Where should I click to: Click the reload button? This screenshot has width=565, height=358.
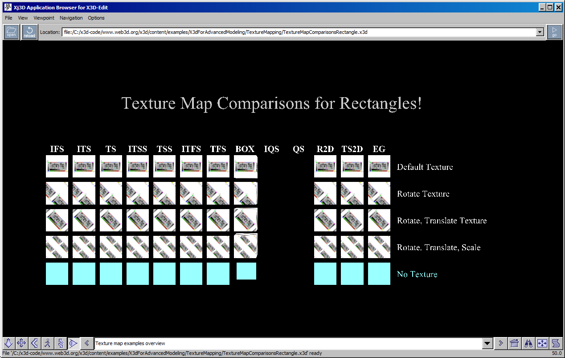click(x=29, y=32)
